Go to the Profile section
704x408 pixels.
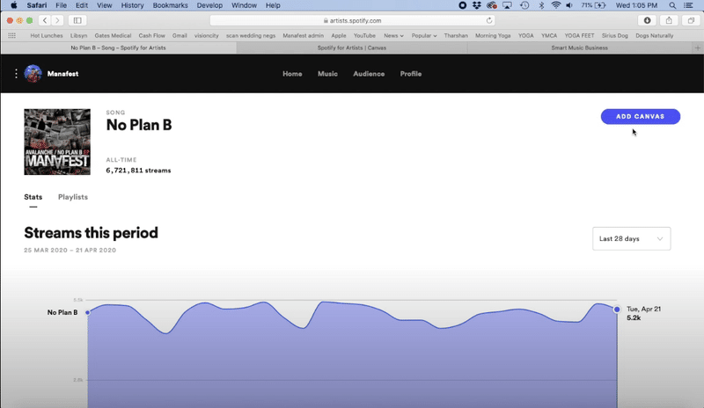(x=411, y=74)
